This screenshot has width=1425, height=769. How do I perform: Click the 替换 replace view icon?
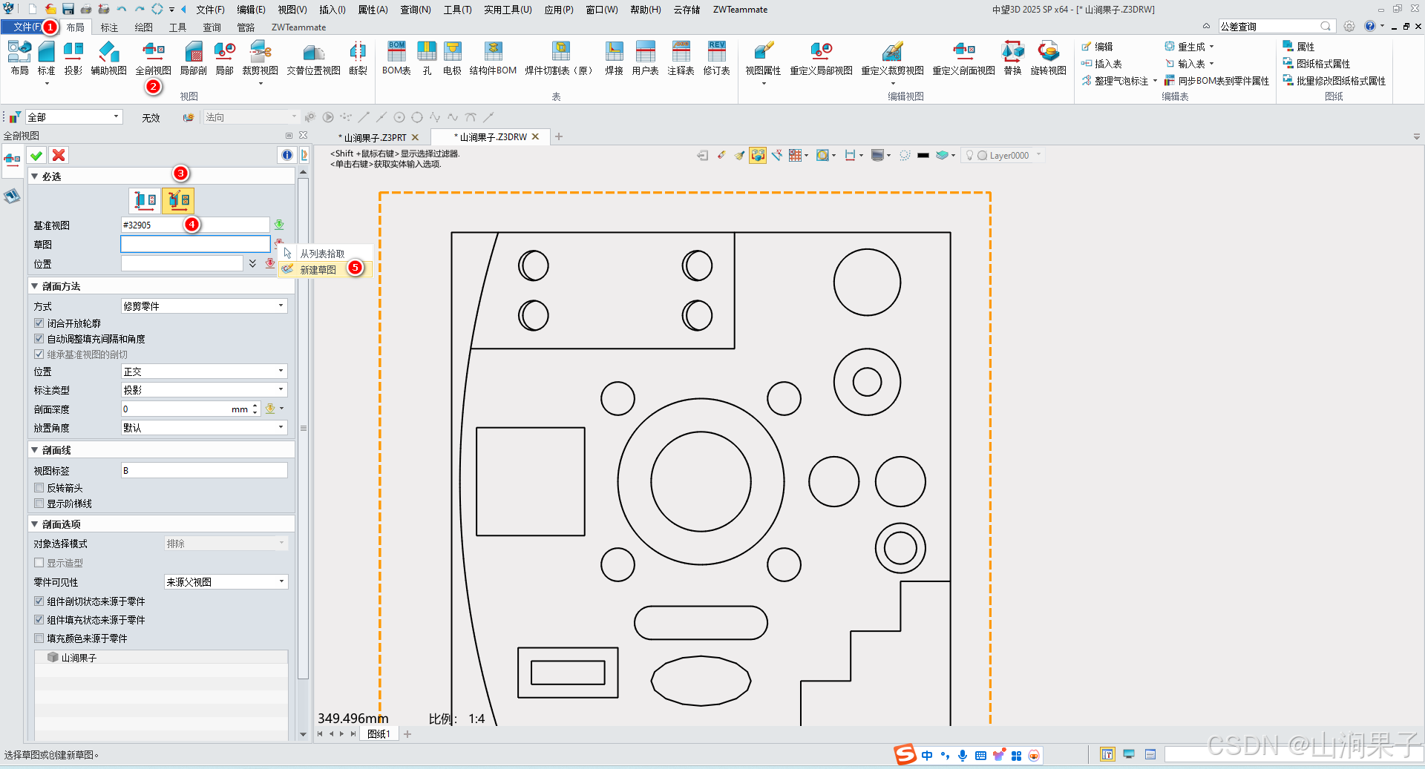click(x=1012, y=58)
